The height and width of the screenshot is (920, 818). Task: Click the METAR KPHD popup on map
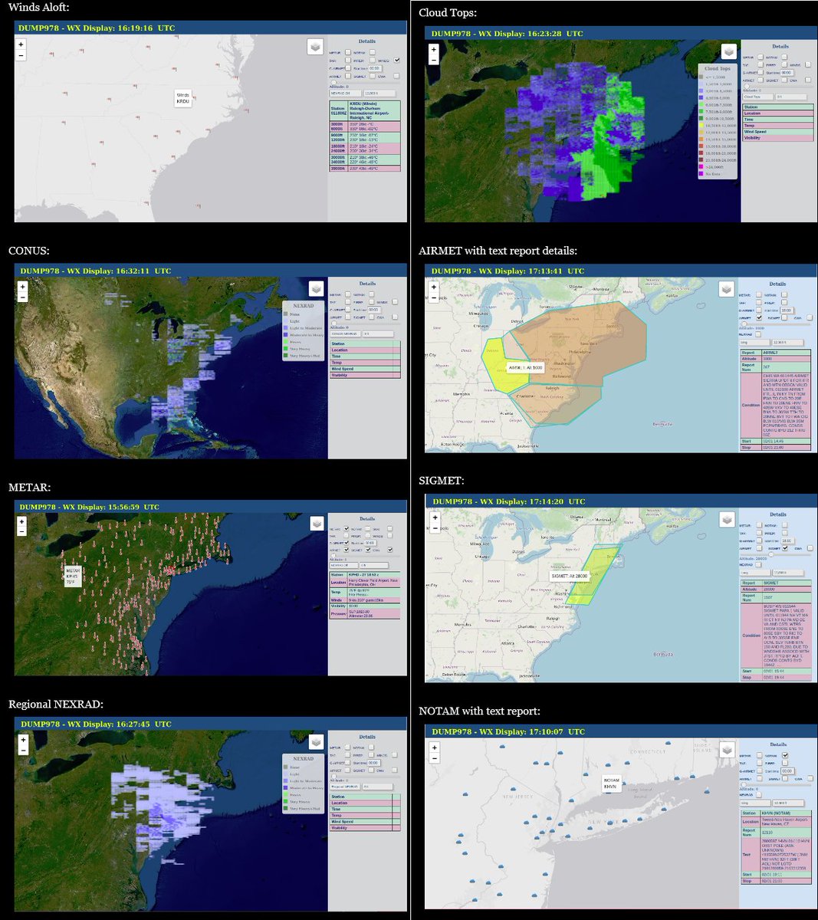[73, 577]
